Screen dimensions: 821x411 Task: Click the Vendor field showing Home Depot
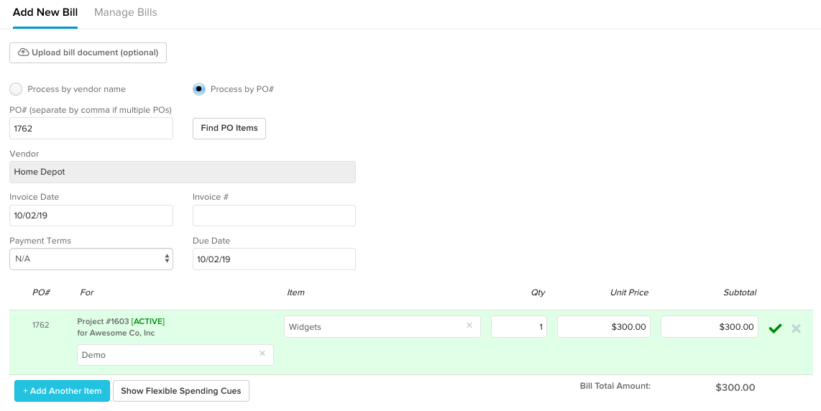[182, 172]
